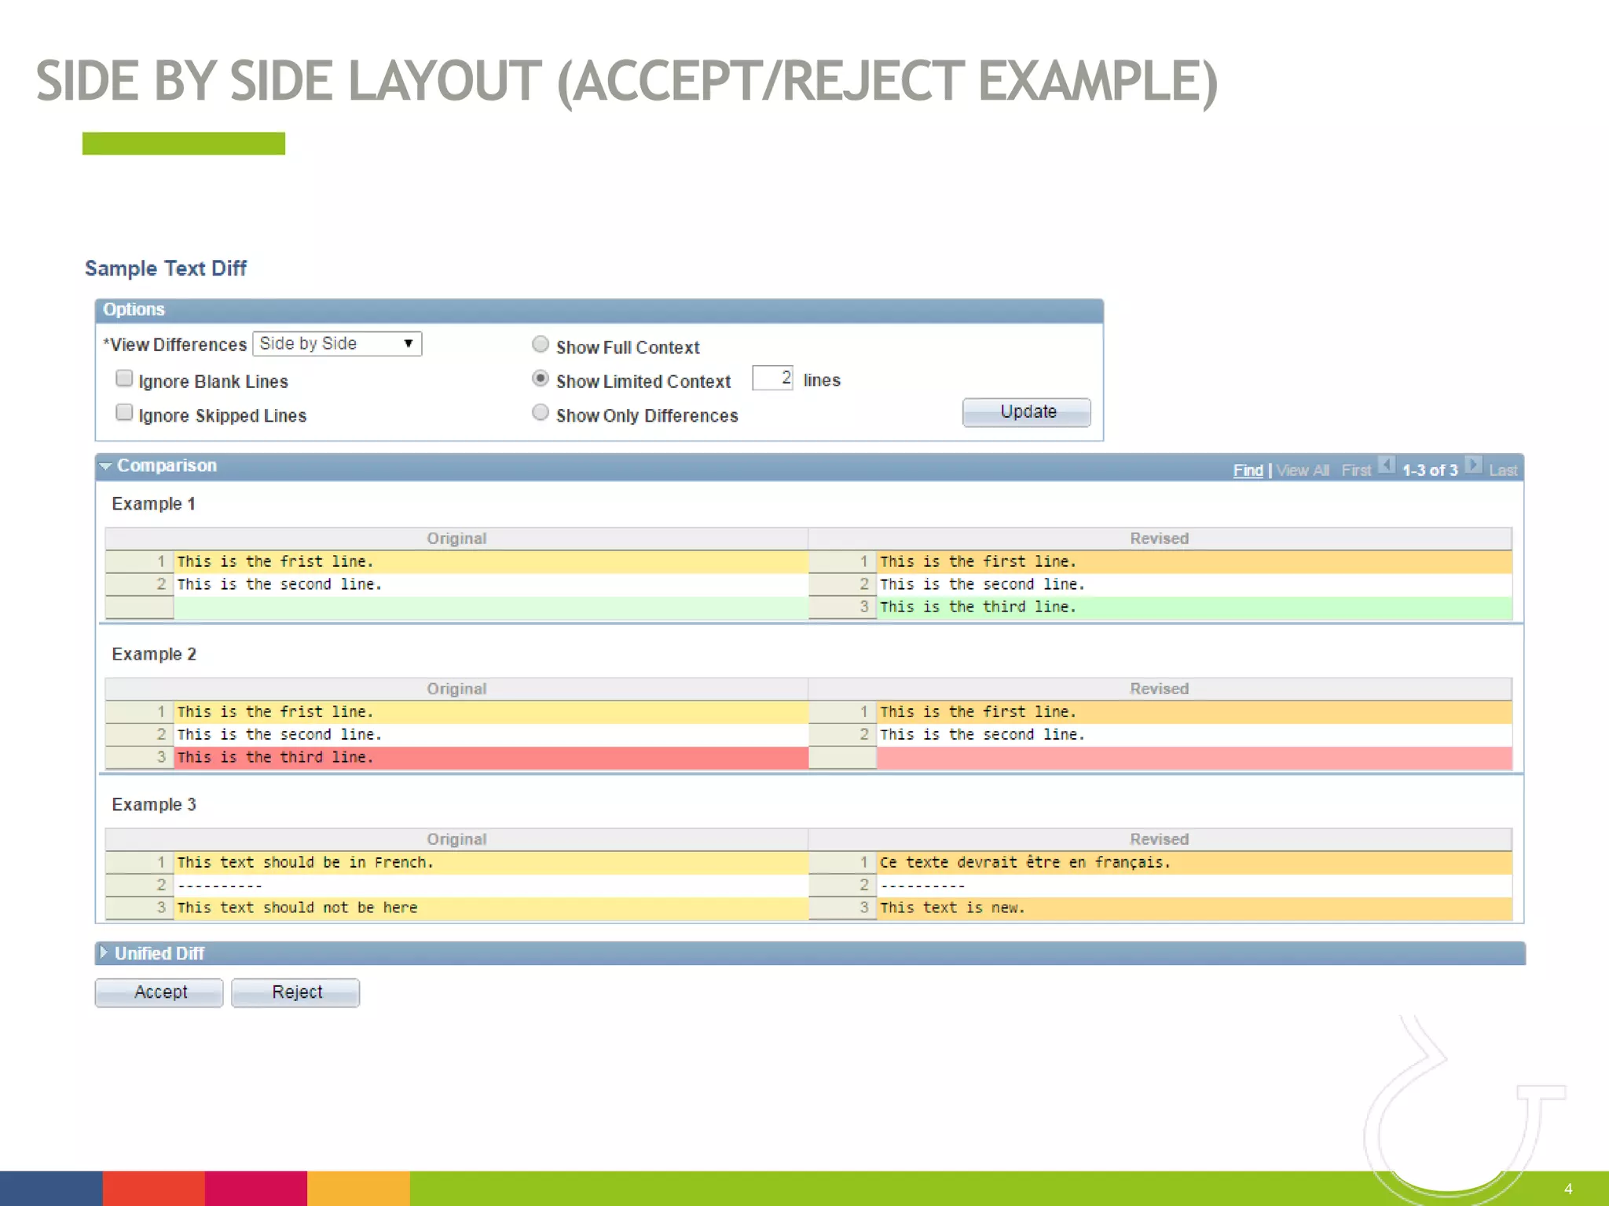Click the red deleted third line row
The image size is (1609, 1206).
pyautogui.click(x=456, y=758)
